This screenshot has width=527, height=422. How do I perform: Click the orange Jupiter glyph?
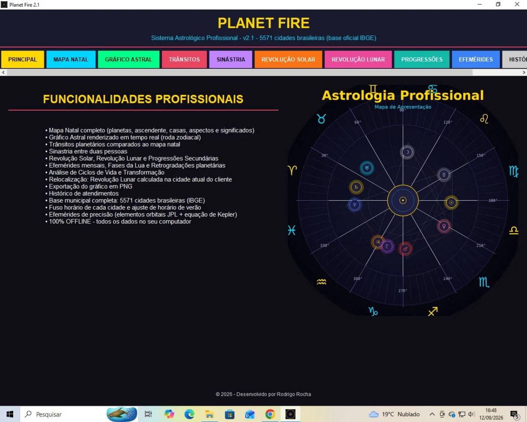click(377, 242)
